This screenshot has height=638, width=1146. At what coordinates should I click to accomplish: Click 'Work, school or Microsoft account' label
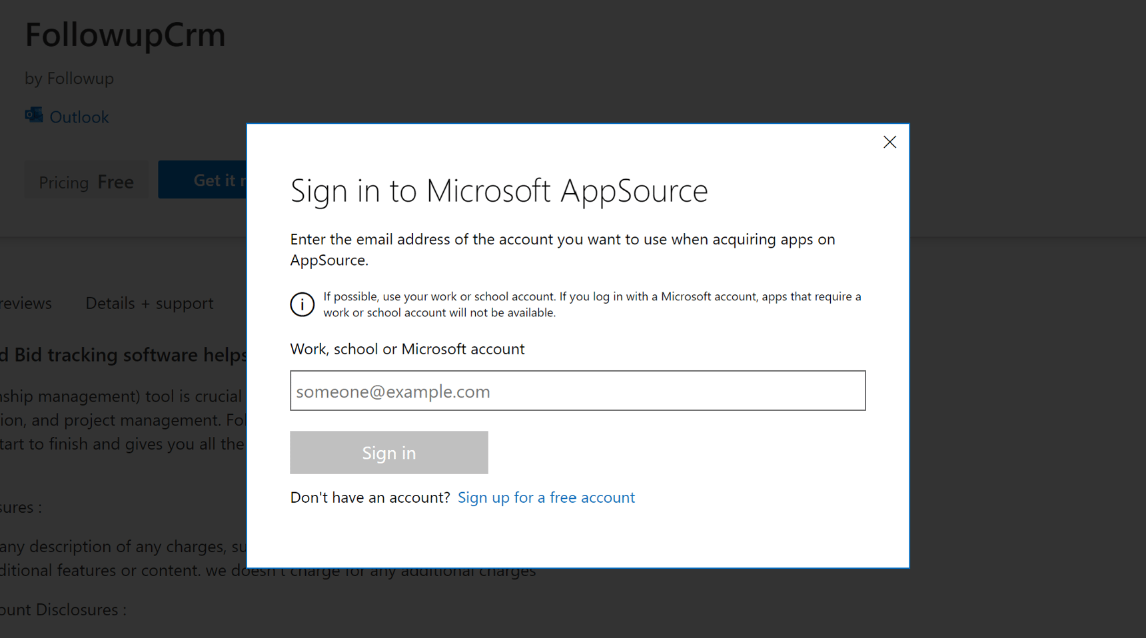click(x=407, y=349)
